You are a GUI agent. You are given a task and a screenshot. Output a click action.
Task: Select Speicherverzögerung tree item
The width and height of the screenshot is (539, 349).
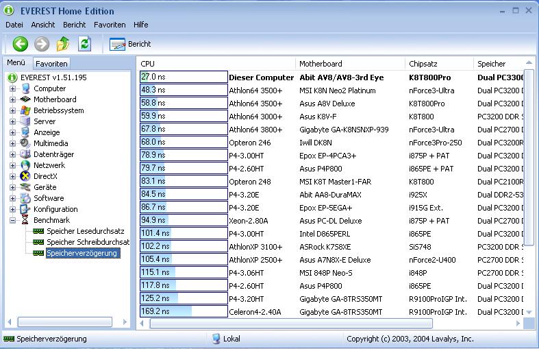(x=82, y=253)
